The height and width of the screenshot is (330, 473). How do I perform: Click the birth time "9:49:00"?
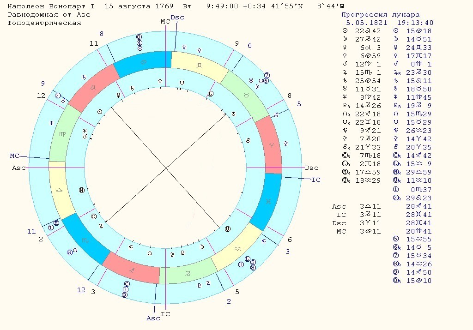click(x=222, y=6)
